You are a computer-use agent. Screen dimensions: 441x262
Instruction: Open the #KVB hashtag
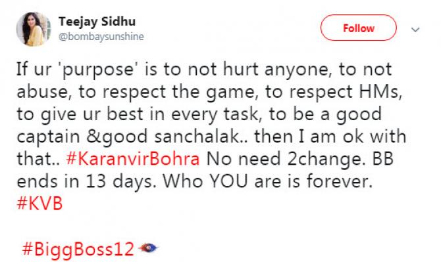pos(39,204)
